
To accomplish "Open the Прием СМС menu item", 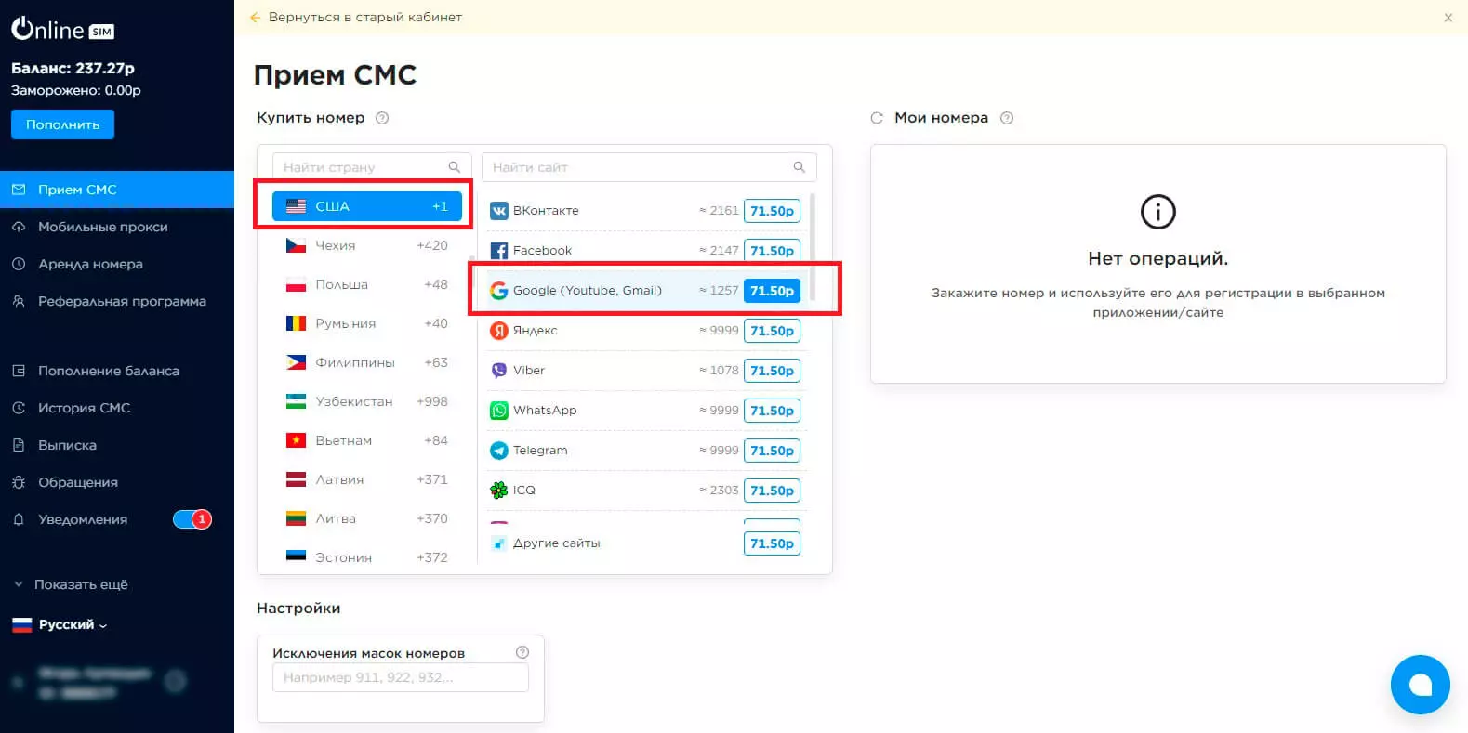I will [117, 190].
